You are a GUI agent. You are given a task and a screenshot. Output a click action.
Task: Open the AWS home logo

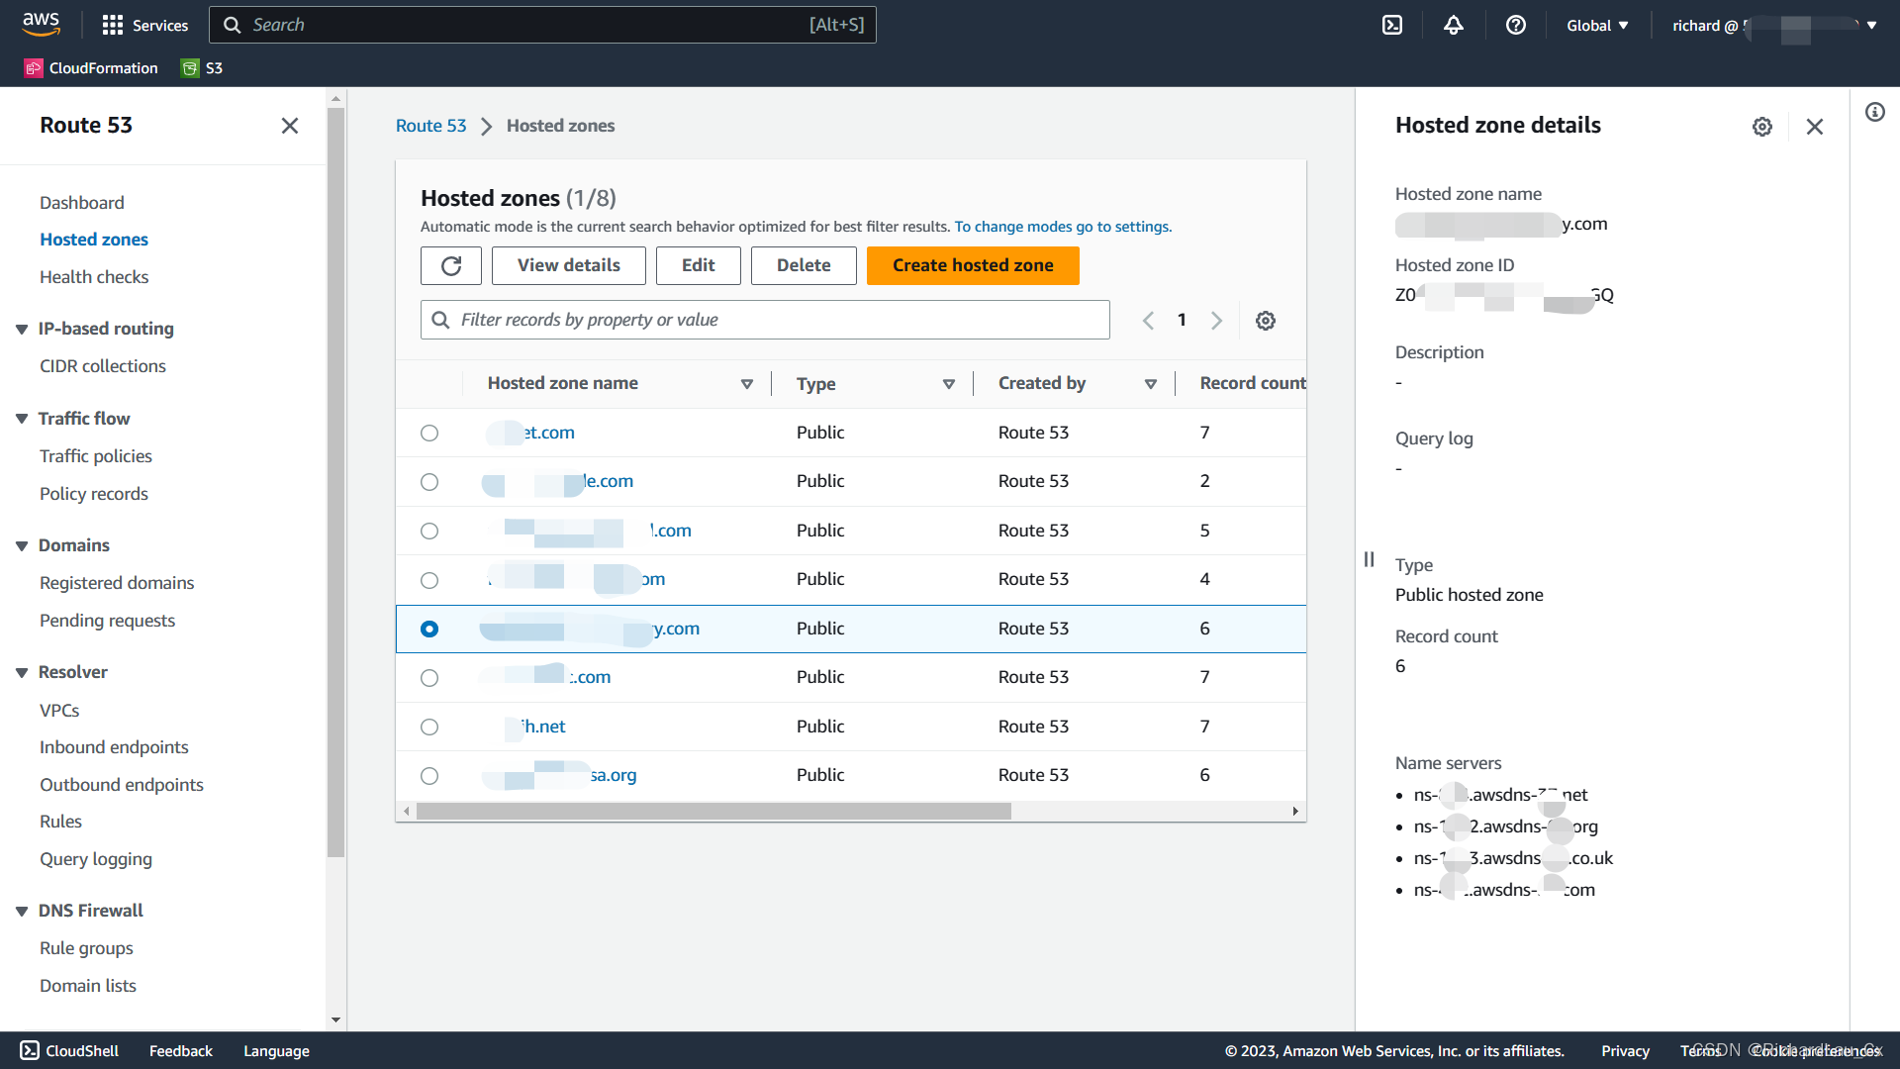pyautogui.click(x=41, y=24)
